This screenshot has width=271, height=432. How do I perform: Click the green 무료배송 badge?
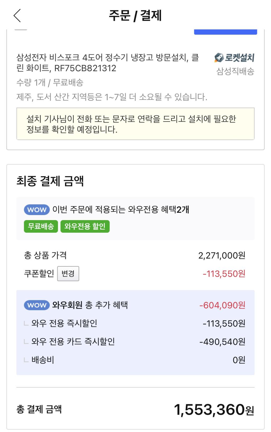click(41, 226)
